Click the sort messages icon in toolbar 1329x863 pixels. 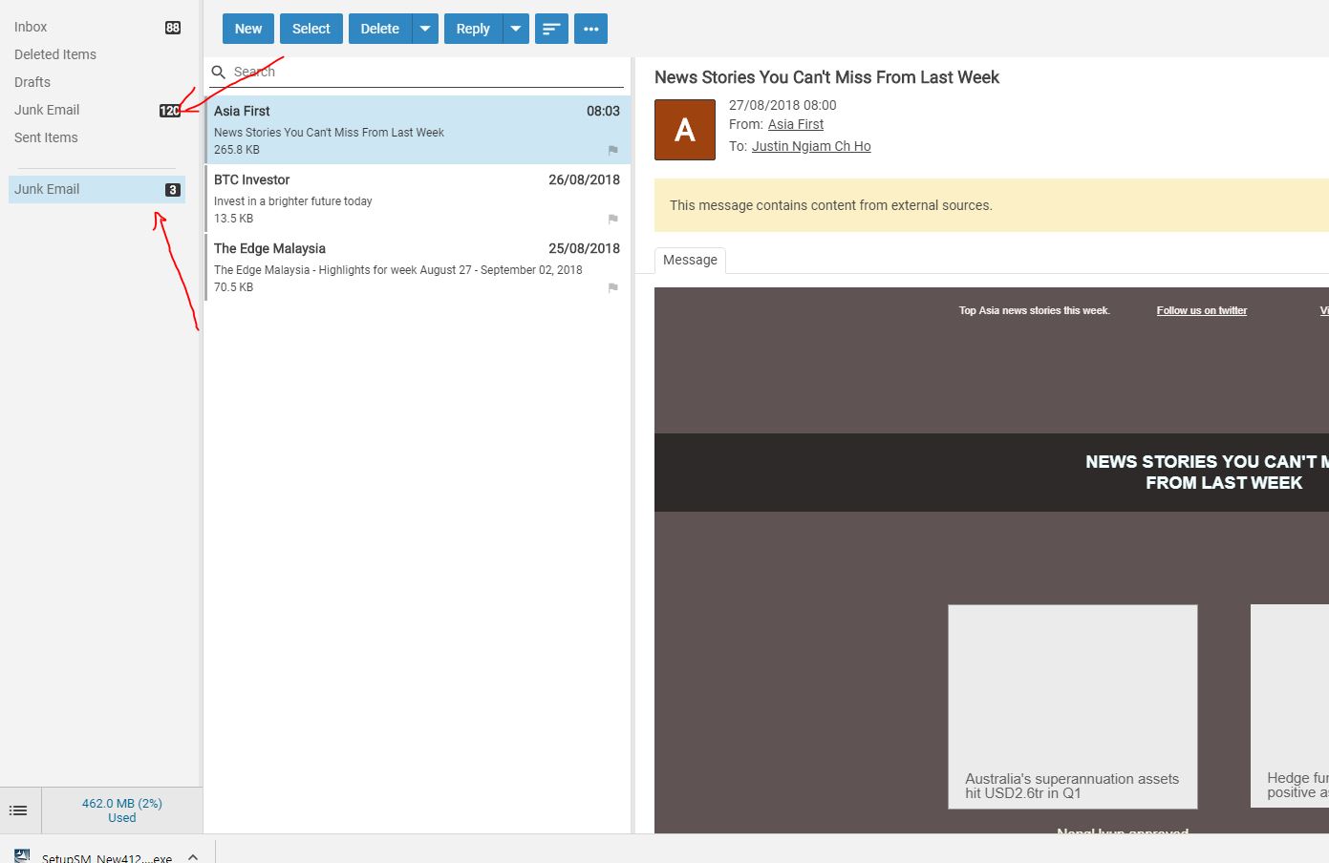pyautogui.click(x=551, y=29)
